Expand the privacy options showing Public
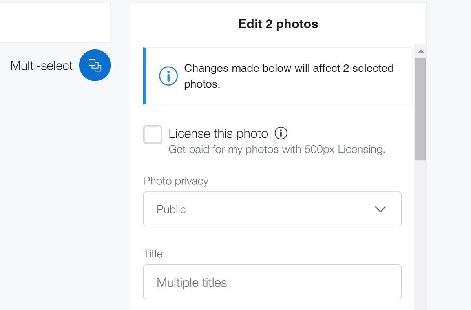 click(x=272, y=209)
